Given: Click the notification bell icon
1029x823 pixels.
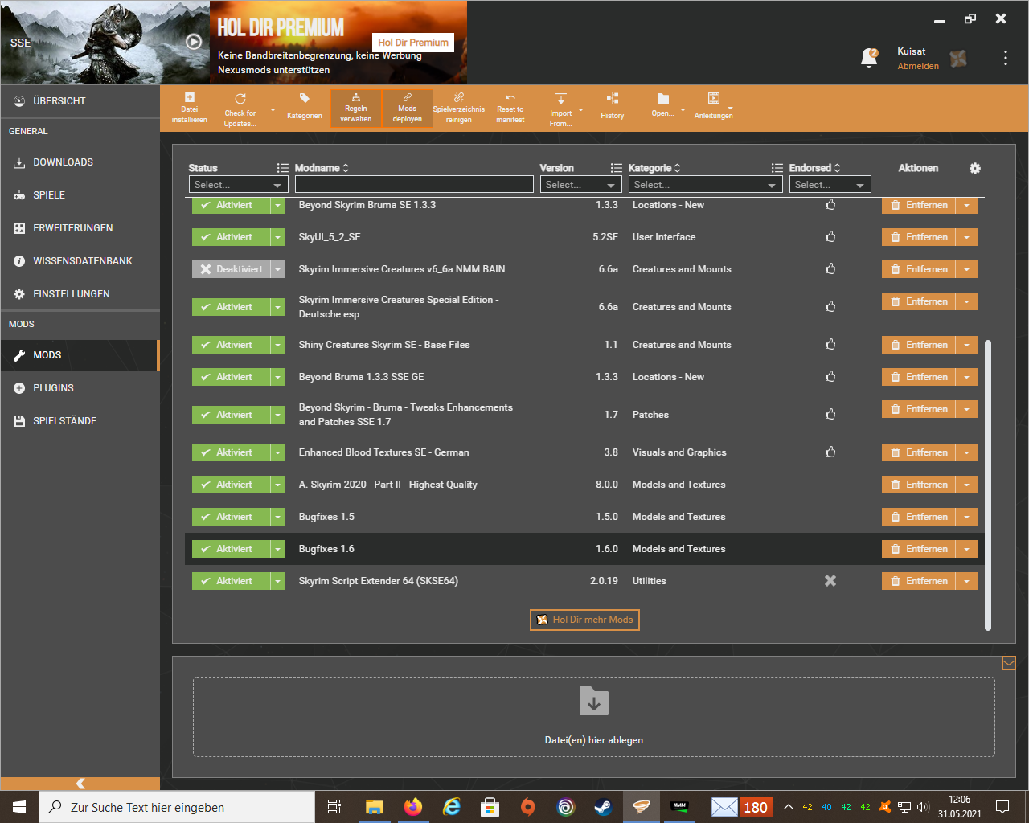Looking at the screenshot, I should click(869, 58).
